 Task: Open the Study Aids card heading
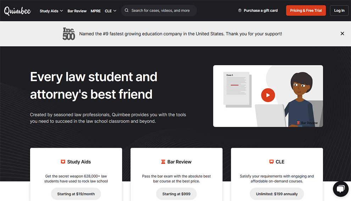79,162
